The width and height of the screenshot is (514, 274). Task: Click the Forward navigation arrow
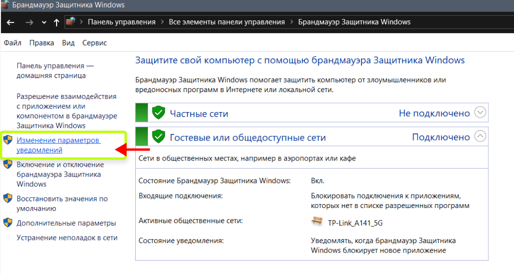point(30,22)
